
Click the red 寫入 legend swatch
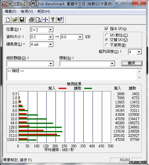pos(62,88)
